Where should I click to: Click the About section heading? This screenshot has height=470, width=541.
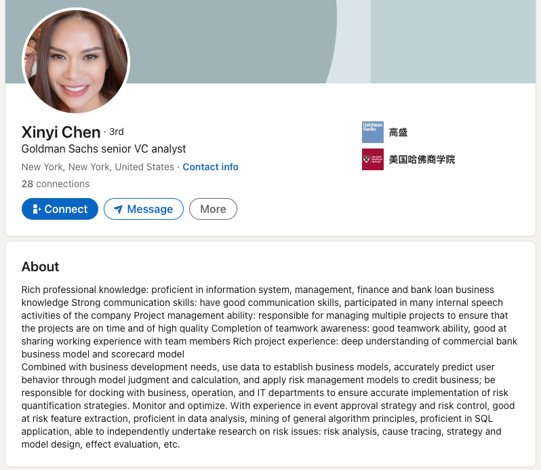[x=41, y=267]
